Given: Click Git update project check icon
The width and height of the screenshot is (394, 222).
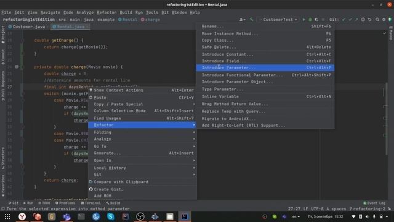Looking at the screenshot, I should pyautogui.click(x=344, y=20).
